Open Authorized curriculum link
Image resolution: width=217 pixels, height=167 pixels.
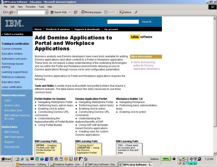(x=14, y=59)
